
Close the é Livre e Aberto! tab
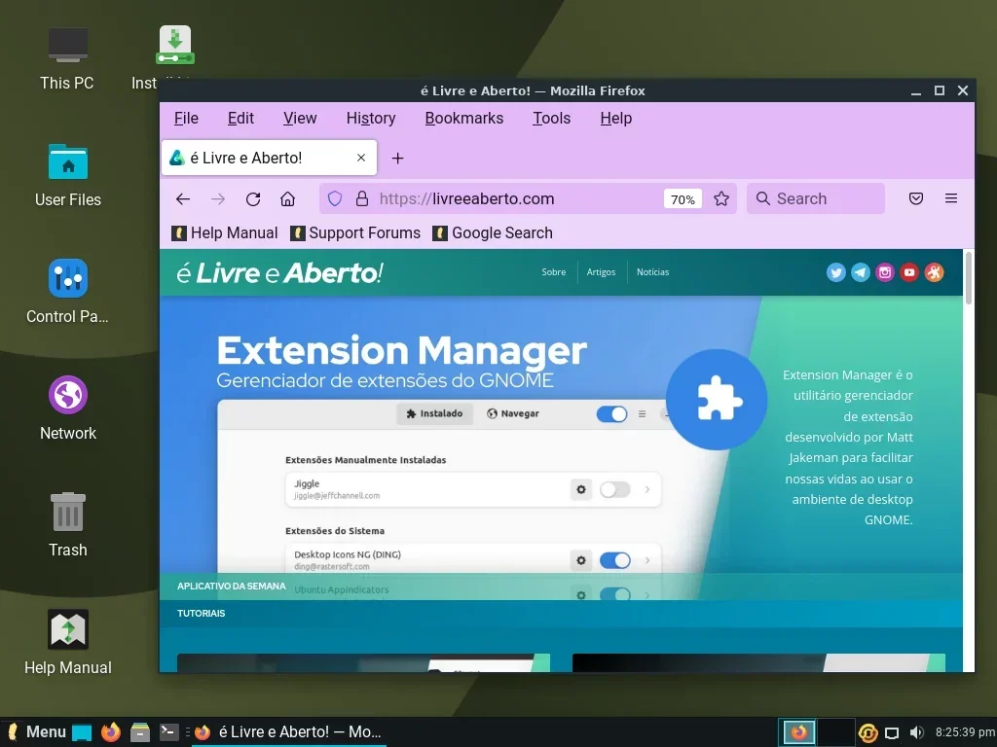click(x=361, y=158)
